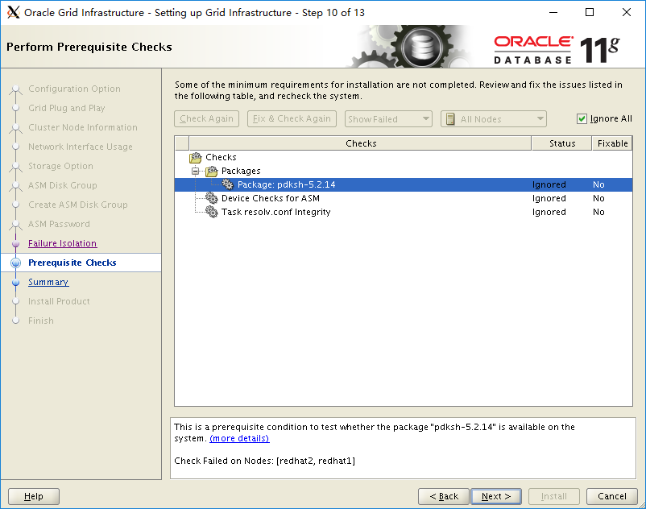Minimize the installer window
646x509 pixels.
(553, 12)
